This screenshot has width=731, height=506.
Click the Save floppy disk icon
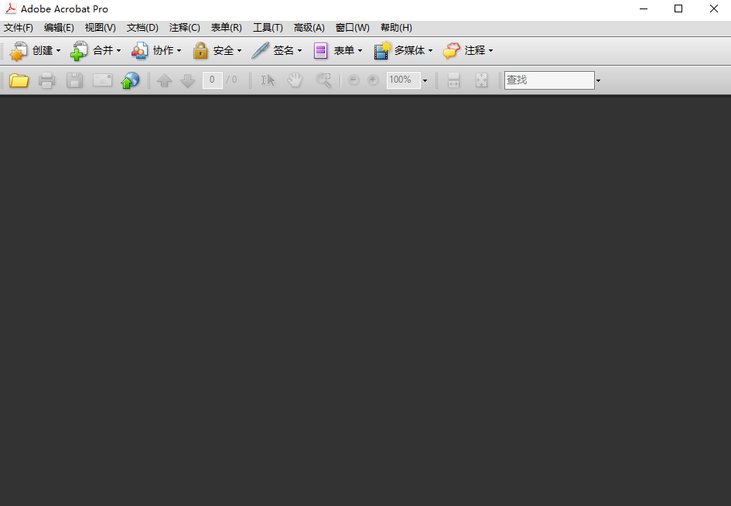pos(74,80)
